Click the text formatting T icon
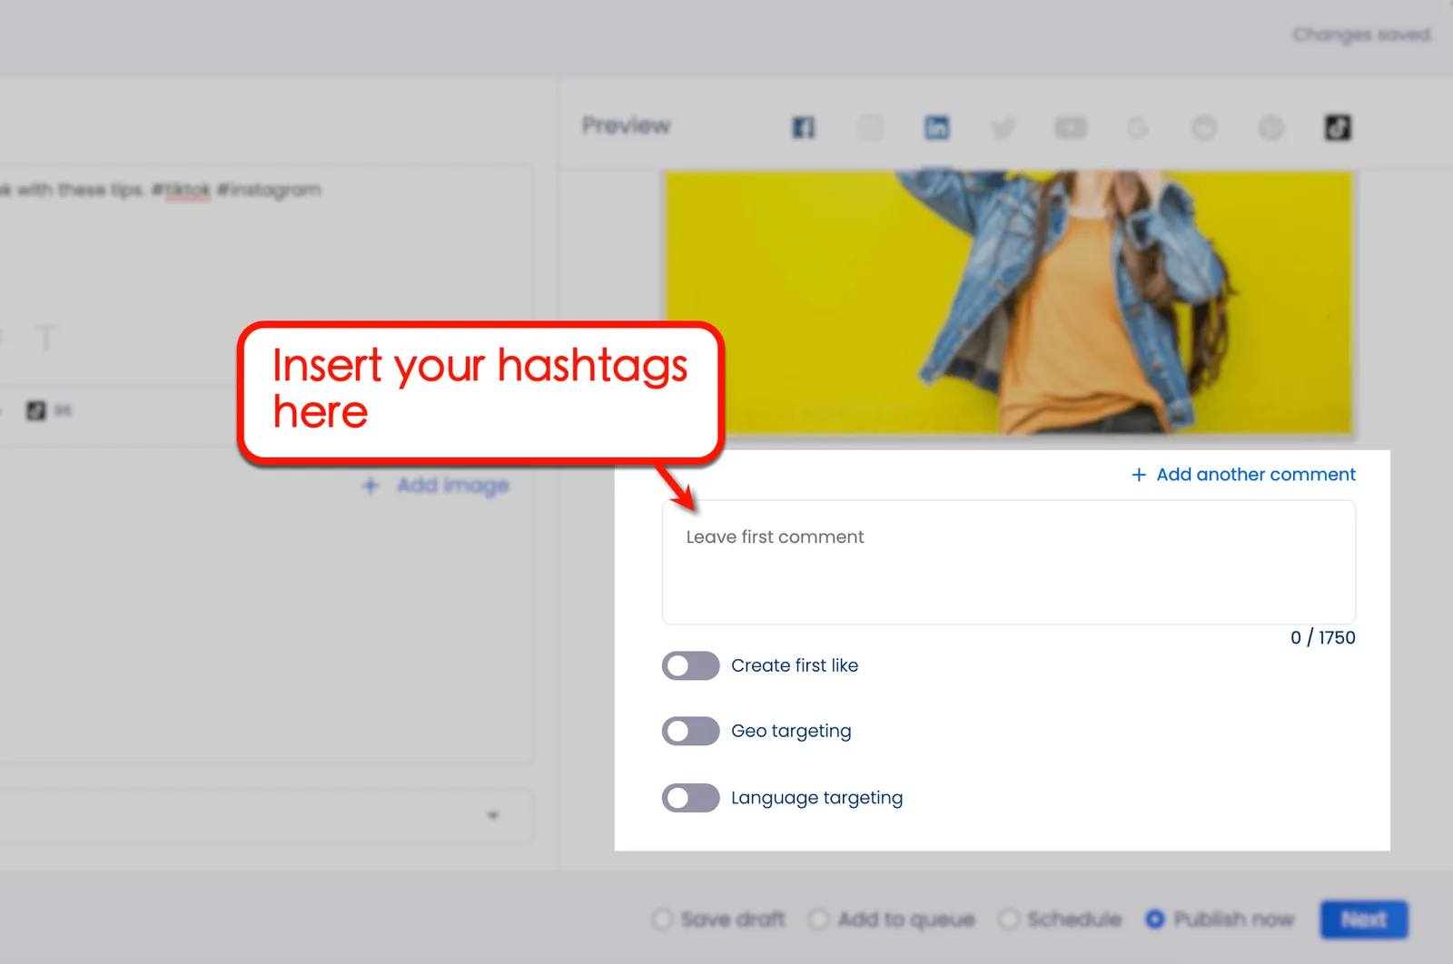 point(44,339)
